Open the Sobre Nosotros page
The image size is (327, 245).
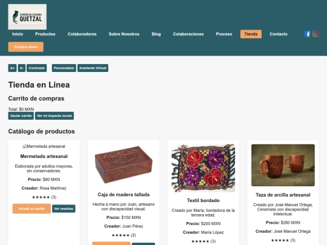pyautogui.click(x=124, y=34)
